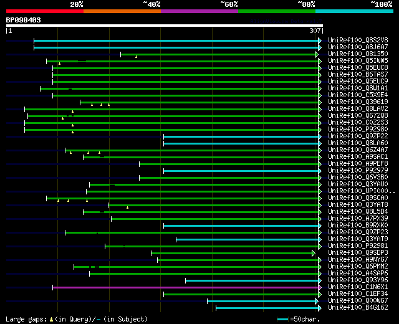Click the green arrowhead ending Q9SDP3 alignment

314,254
